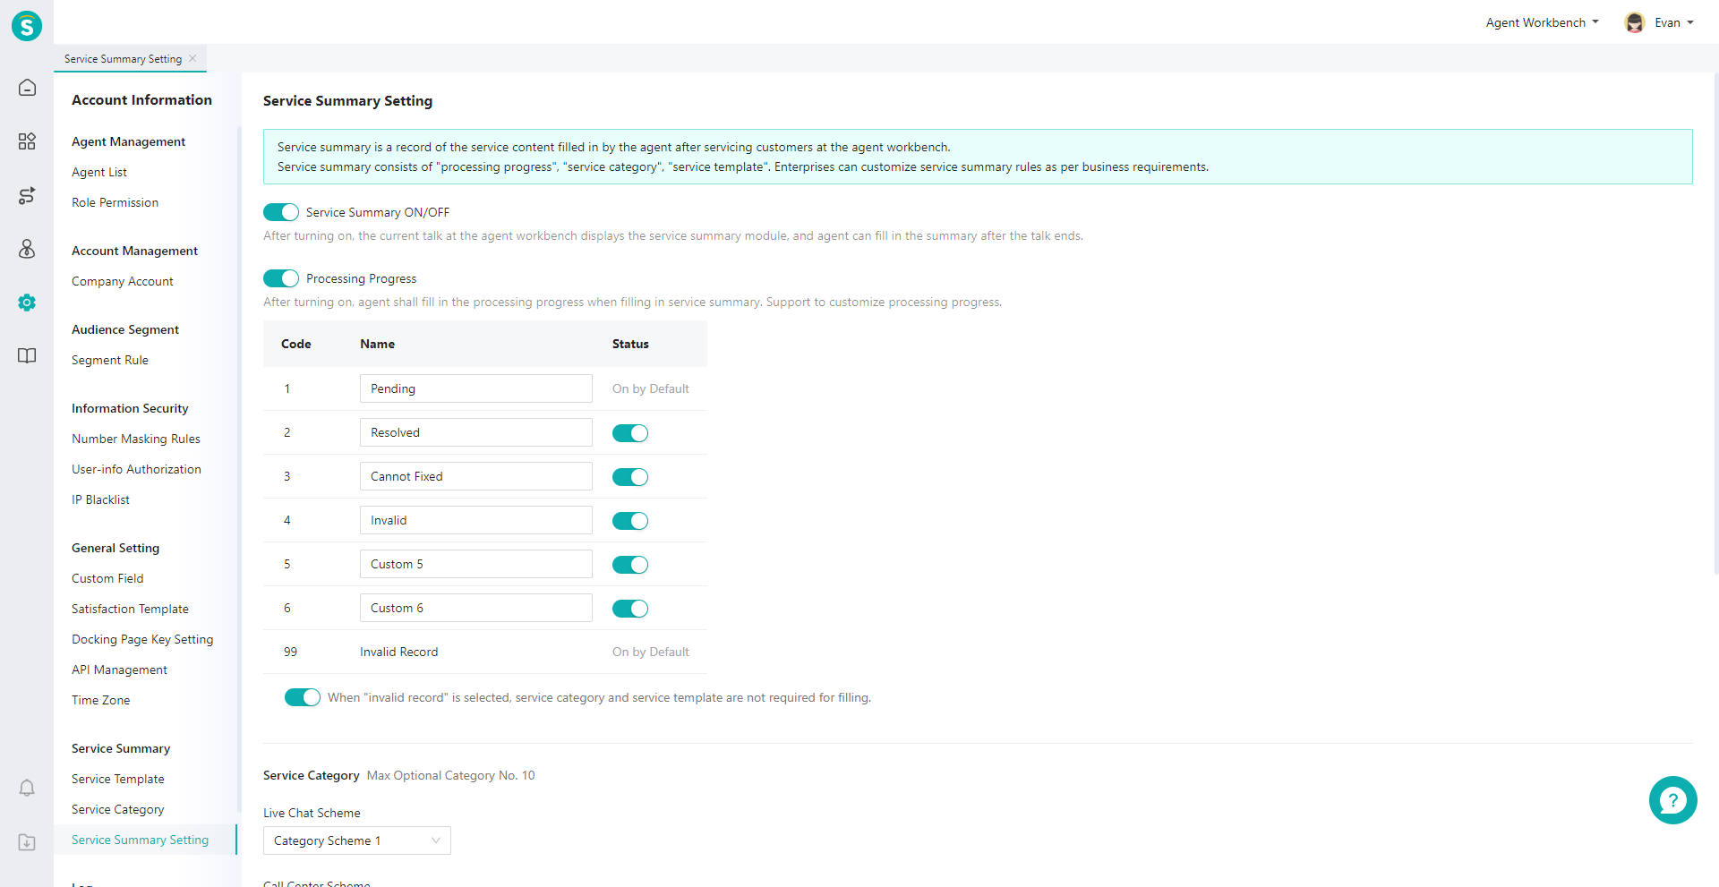
Task: Go to Custom Field settings
Action: [x=107, y=578]
